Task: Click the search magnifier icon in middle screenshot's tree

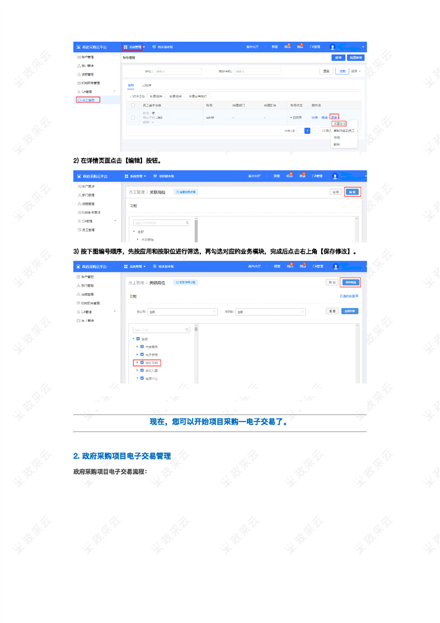Action: [x=188, y=223]
